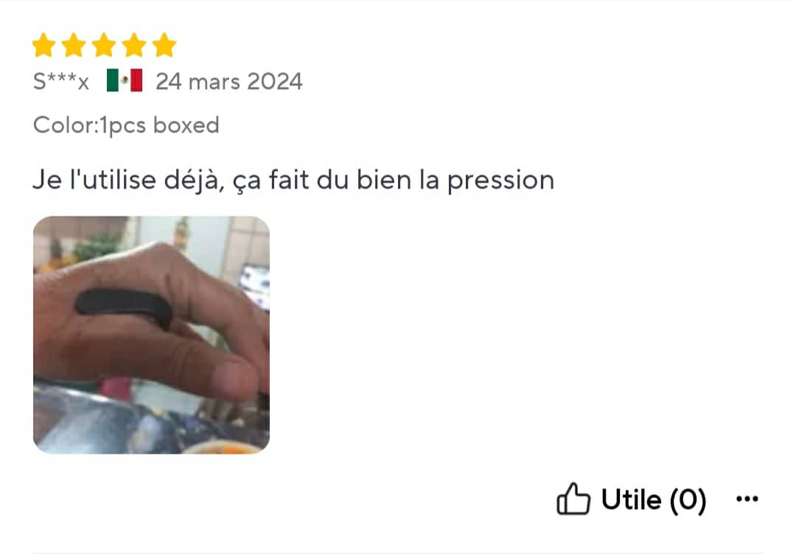Viewport: 796px width, 557px height.
Task: Click the year 2024 in the date
Action: [275, 81]
